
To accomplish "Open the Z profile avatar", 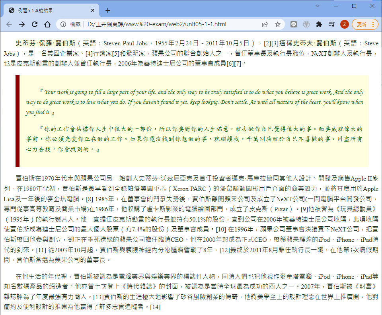I will (x=344, y=24).
